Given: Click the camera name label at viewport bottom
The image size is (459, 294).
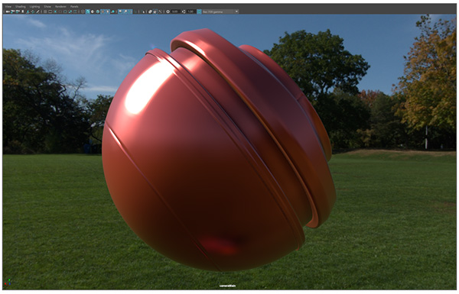Looking at the screenshot, I should (227, 286).
